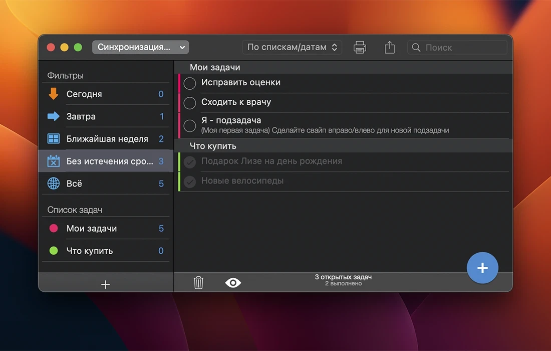Open the Ближайшая неделя filter
551x351 pixels.
pos(107,139)
